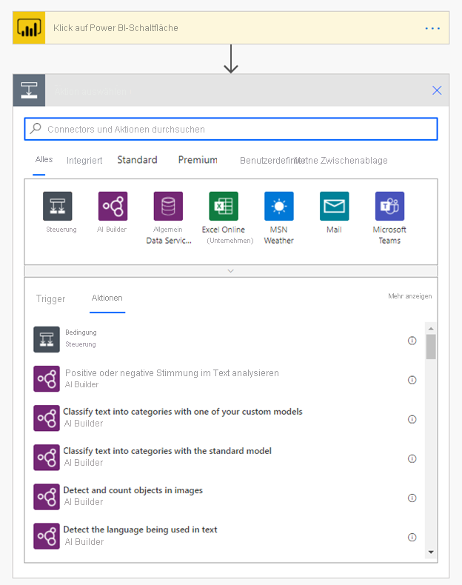Image resolution: width=462 pixels, height=585 pixels.
Task: Close the action selection panel
Action: (x=437, y=90)
